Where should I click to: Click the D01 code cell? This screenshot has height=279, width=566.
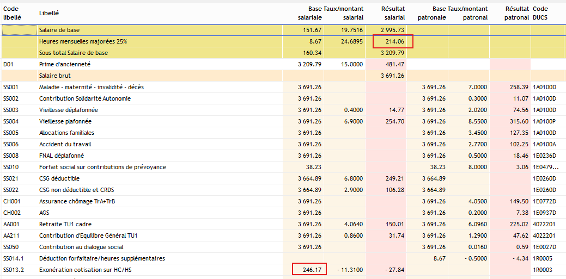pos(8,64)
